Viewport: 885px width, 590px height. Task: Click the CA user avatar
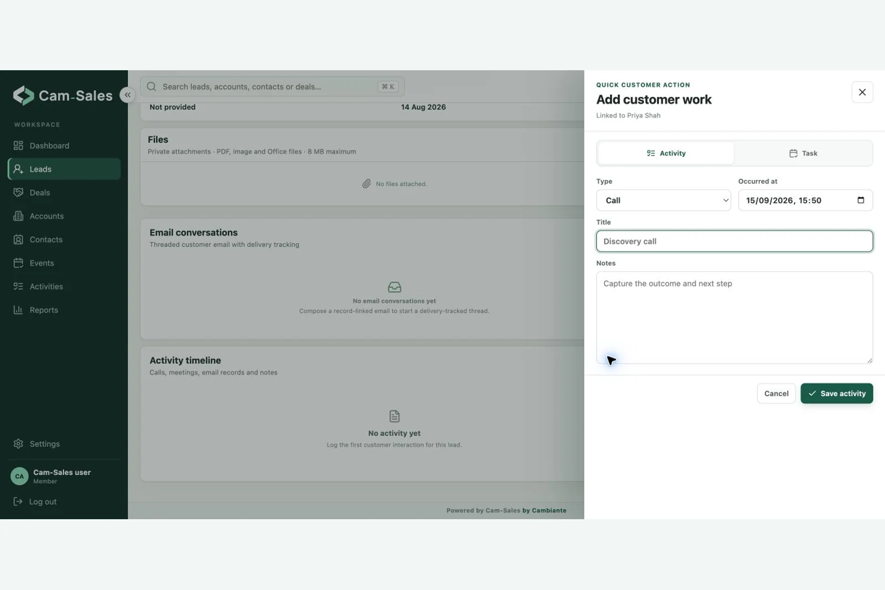(x=19, y=476)
